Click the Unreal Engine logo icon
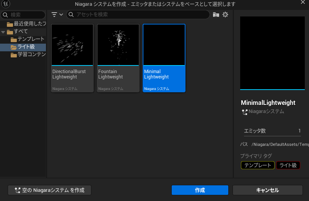The image size is (309, 201). pos(6,4)
